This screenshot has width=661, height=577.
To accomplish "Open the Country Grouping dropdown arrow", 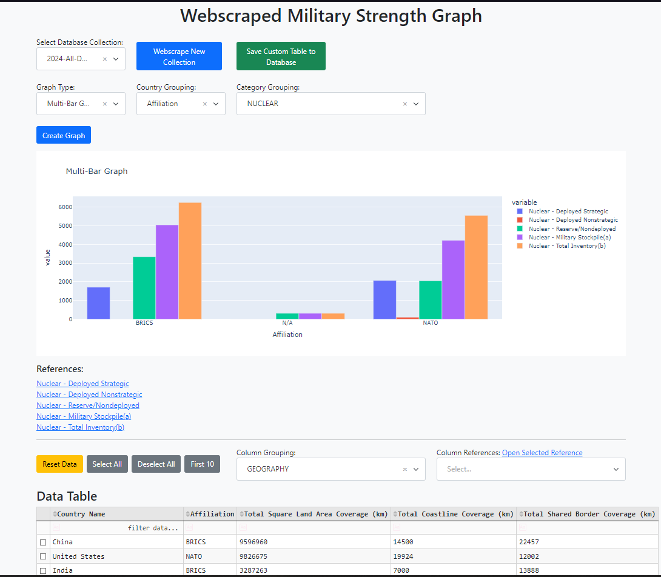I will [216, 104].
